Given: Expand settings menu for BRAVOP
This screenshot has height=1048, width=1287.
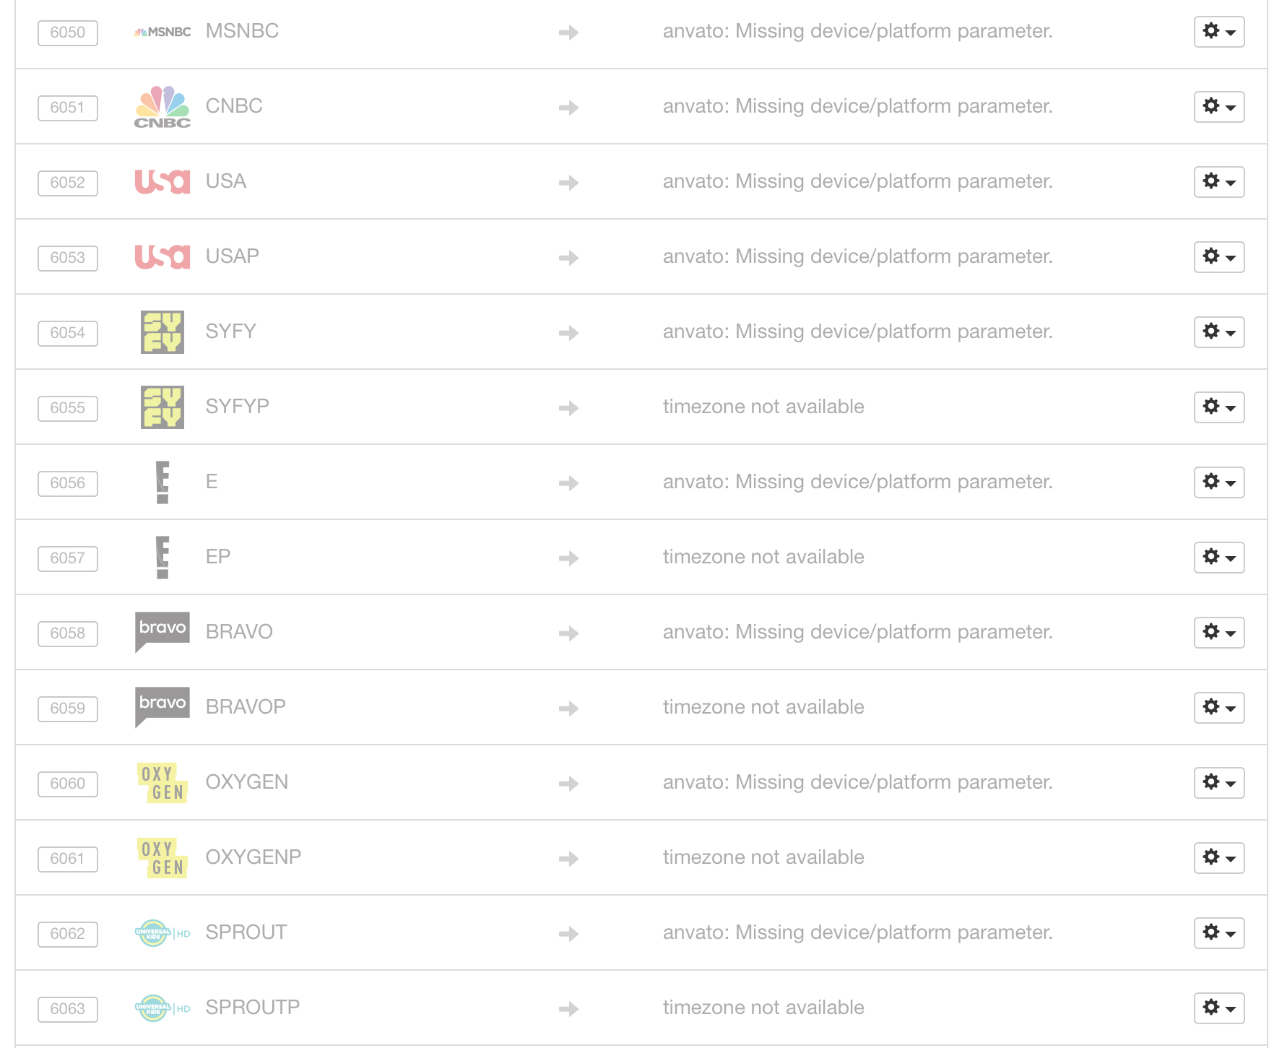Looking at the screenshot, I should (x=1218, y=708).
